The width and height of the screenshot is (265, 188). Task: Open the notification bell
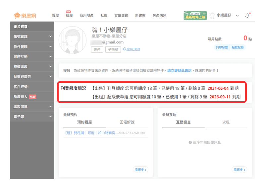click(247, 15)
